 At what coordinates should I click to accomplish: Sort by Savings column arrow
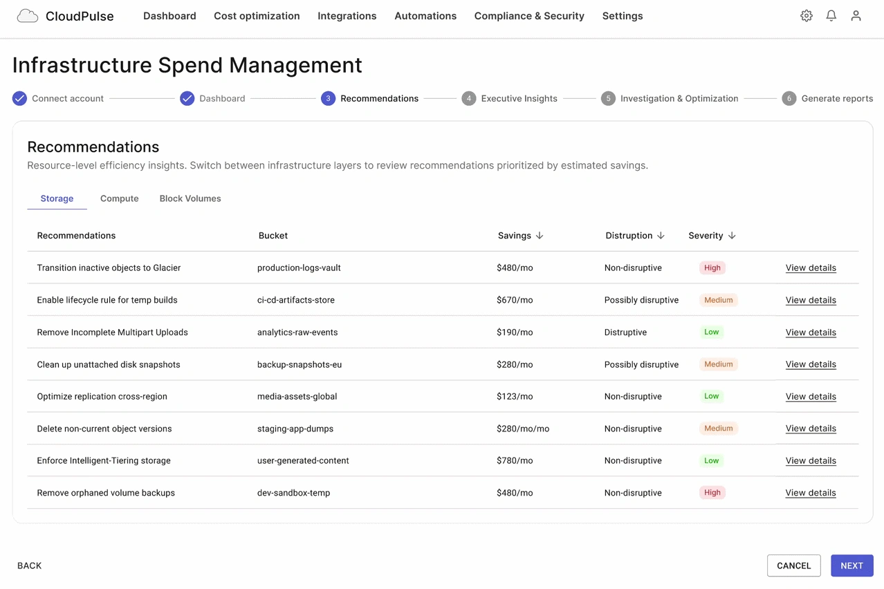(540, 236)
